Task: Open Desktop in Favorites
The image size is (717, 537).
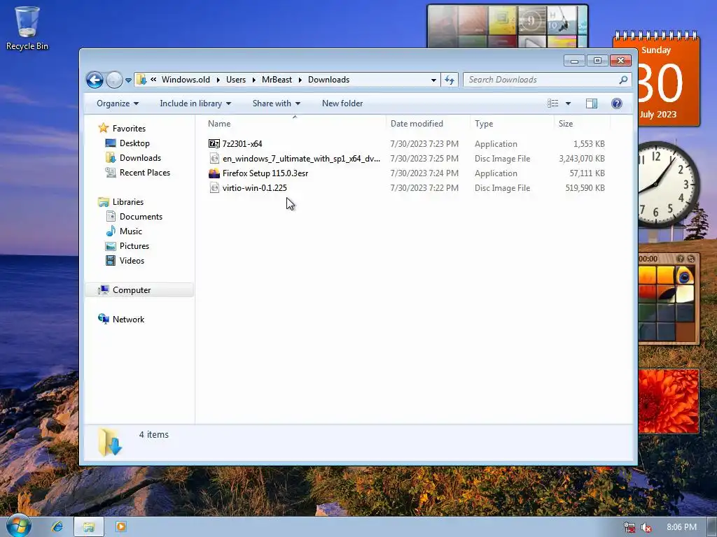Action: click(x=134, y=143)
